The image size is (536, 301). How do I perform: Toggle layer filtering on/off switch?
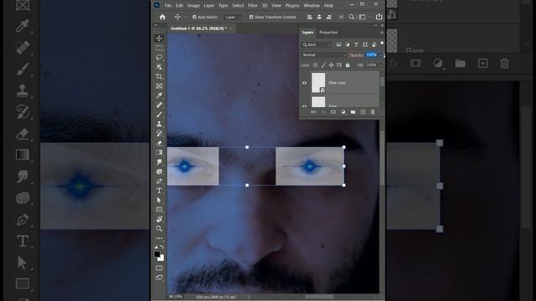(x=382, y=43)
